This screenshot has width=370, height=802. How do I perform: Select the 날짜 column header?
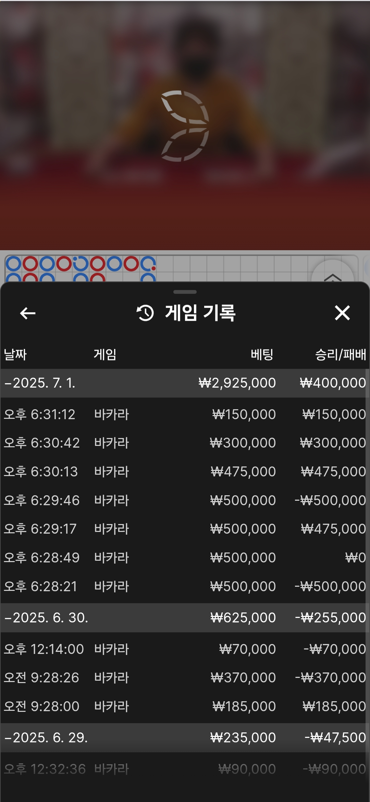click(15, 354)
